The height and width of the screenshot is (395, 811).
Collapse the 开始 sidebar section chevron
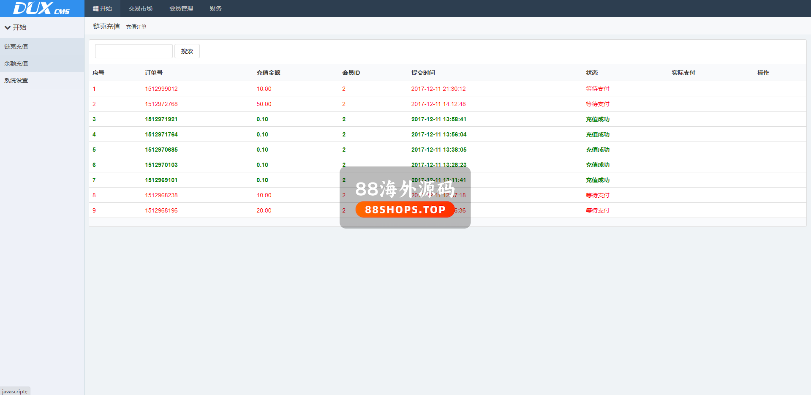click(x=8, y=27)
